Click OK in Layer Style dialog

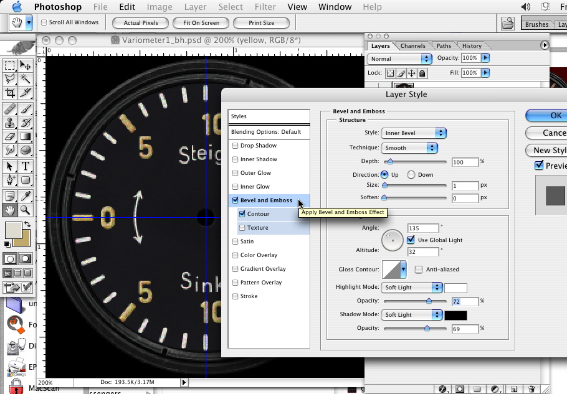tap(555, 116)
